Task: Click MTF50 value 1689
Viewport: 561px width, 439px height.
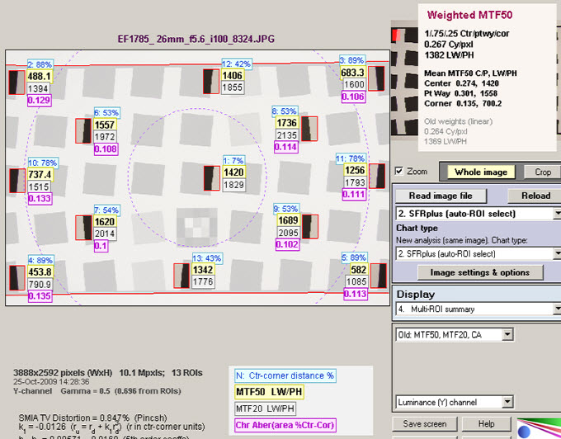Action: pos(288,220)
